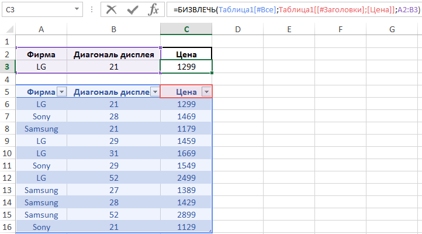Screen dimensions: 422x234
Task: Select all cells with corner triangle
Action: (10, 29)
